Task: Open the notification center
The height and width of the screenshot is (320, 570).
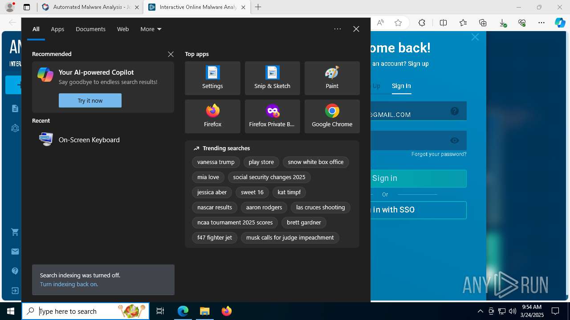Action: click(555, 311)
